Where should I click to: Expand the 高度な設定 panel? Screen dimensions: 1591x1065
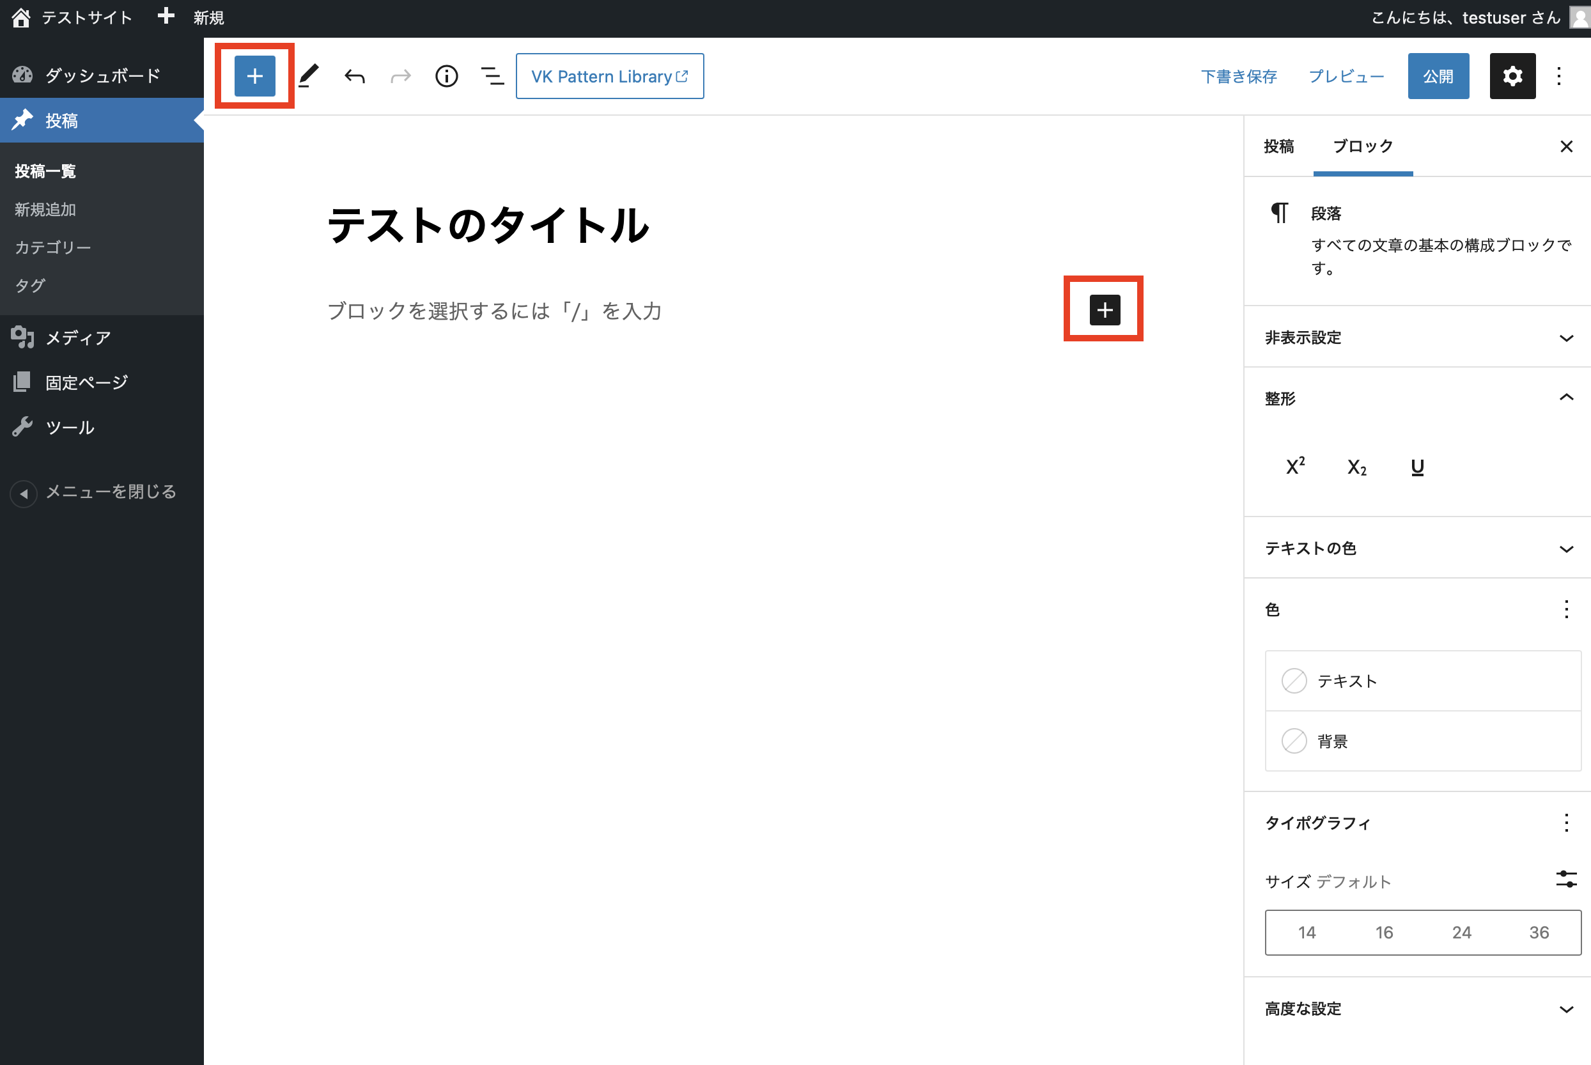coord(1417,1009)
